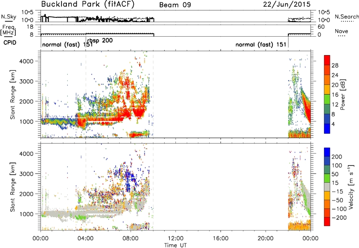Viewport: 359px width, 248px height.
Task: Click the left 'normal (fast) 151' label
Action: [67, 44]
